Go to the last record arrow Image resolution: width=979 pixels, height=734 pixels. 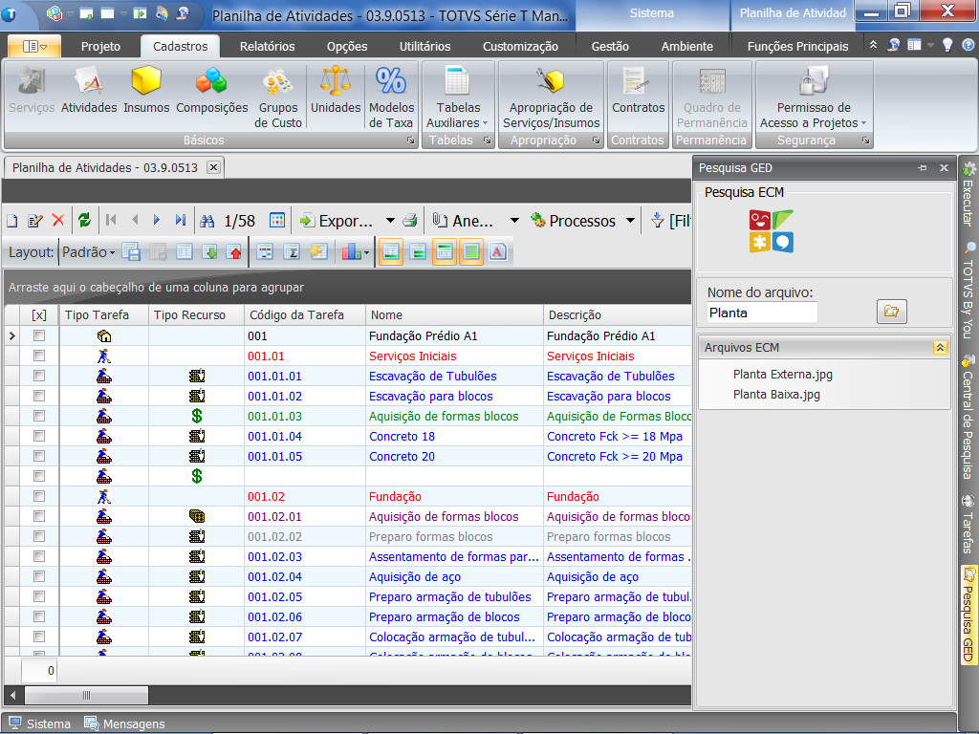pos(181,220)
